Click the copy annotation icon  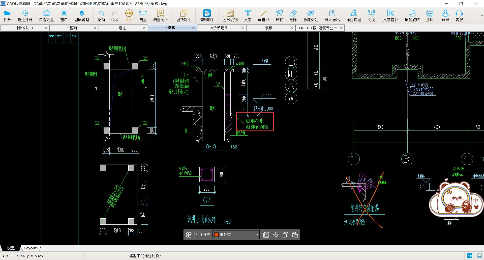tap(285, 235)
